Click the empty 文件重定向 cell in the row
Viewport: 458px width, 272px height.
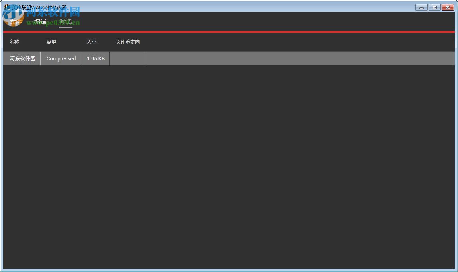128,58
